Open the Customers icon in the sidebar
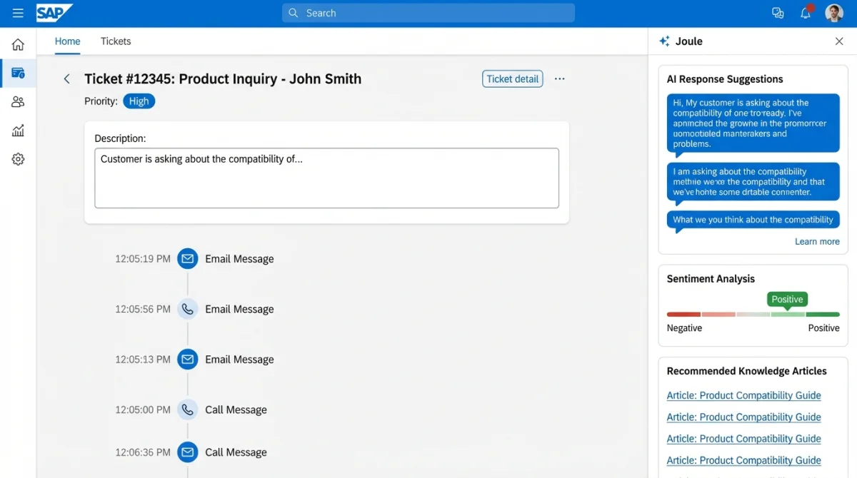 (18, 101)
